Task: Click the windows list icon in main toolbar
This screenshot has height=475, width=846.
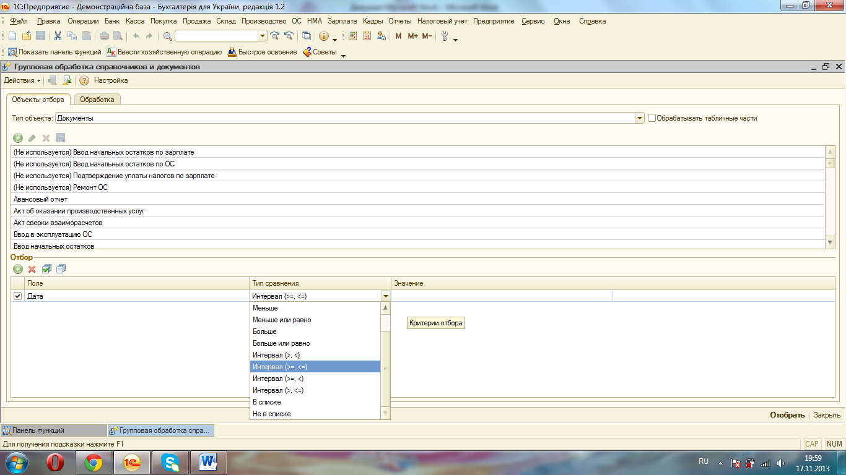Action: (306, 36)
